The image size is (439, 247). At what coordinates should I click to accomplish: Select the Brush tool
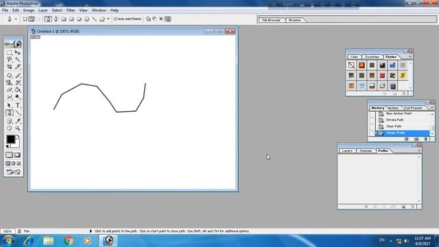[x=18, y=75]
